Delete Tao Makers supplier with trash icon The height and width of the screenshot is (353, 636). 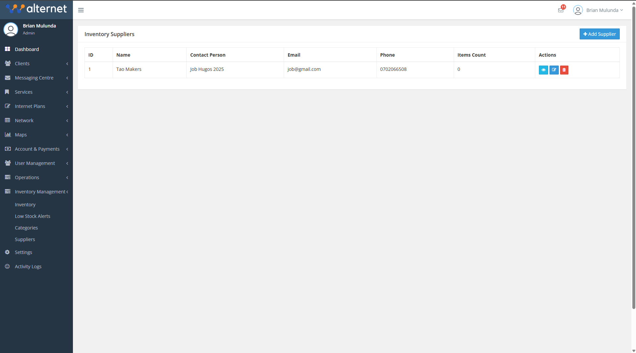[564, 70]
